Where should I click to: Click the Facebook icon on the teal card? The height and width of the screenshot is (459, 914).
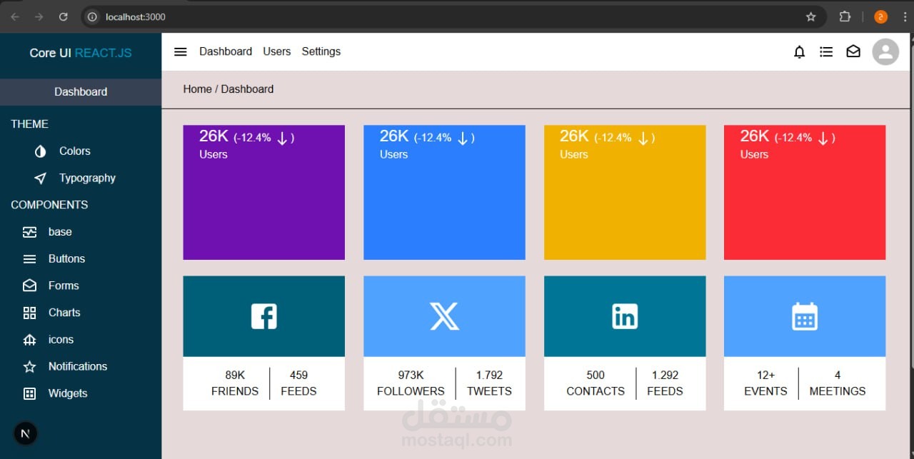(x=263, y=316)
